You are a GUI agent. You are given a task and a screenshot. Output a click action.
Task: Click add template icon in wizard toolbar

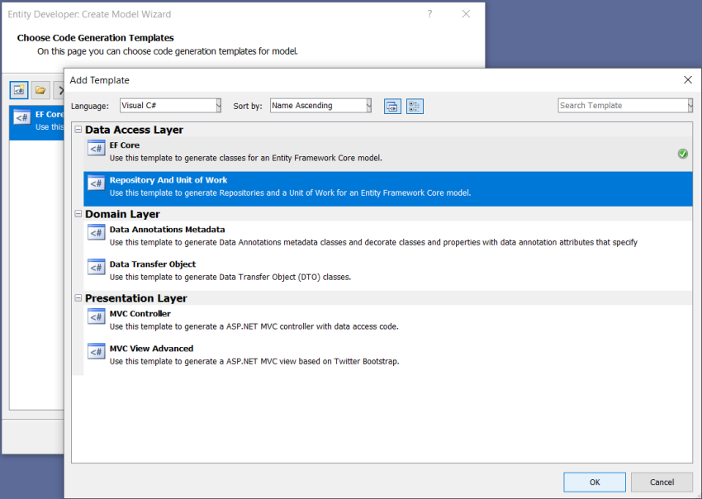click(x=19, y=90)
